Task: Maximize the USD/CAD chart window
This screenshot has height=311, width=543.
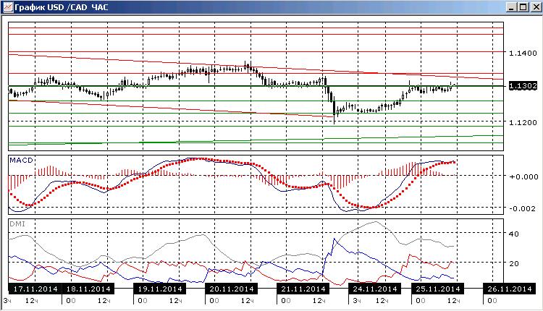Action: 523,7
